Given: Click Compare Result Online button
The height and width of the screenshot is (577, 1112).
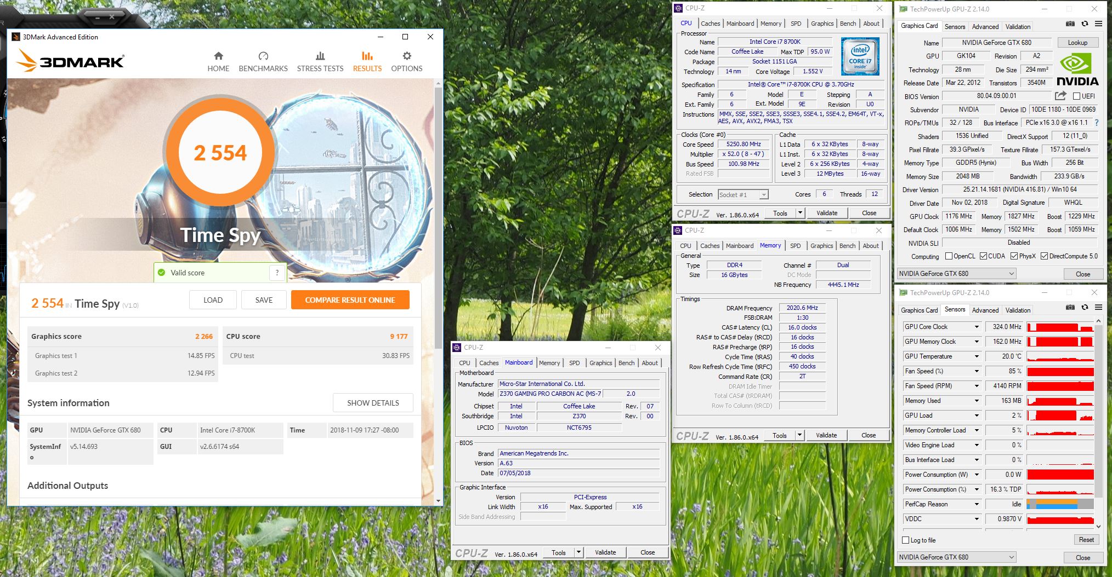Looking at the screenshot, I should pyautogui.click(x=350, y=300).
